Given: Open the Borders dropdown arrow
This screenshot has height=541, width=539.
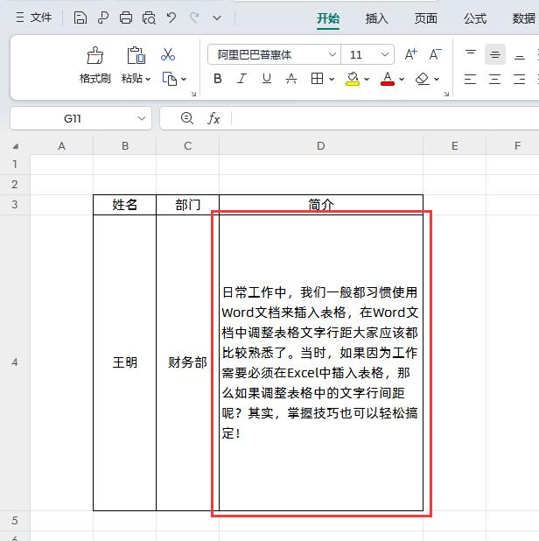Looking at the screenshot, I should (332, 80).
